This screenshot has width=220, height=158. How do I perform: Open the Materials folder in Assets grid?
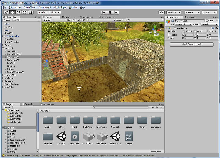[x=115, y=120]
